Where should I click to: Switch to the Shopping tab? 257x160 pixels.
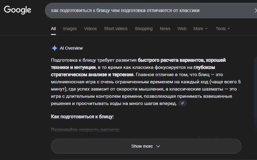tap(144, 29)
